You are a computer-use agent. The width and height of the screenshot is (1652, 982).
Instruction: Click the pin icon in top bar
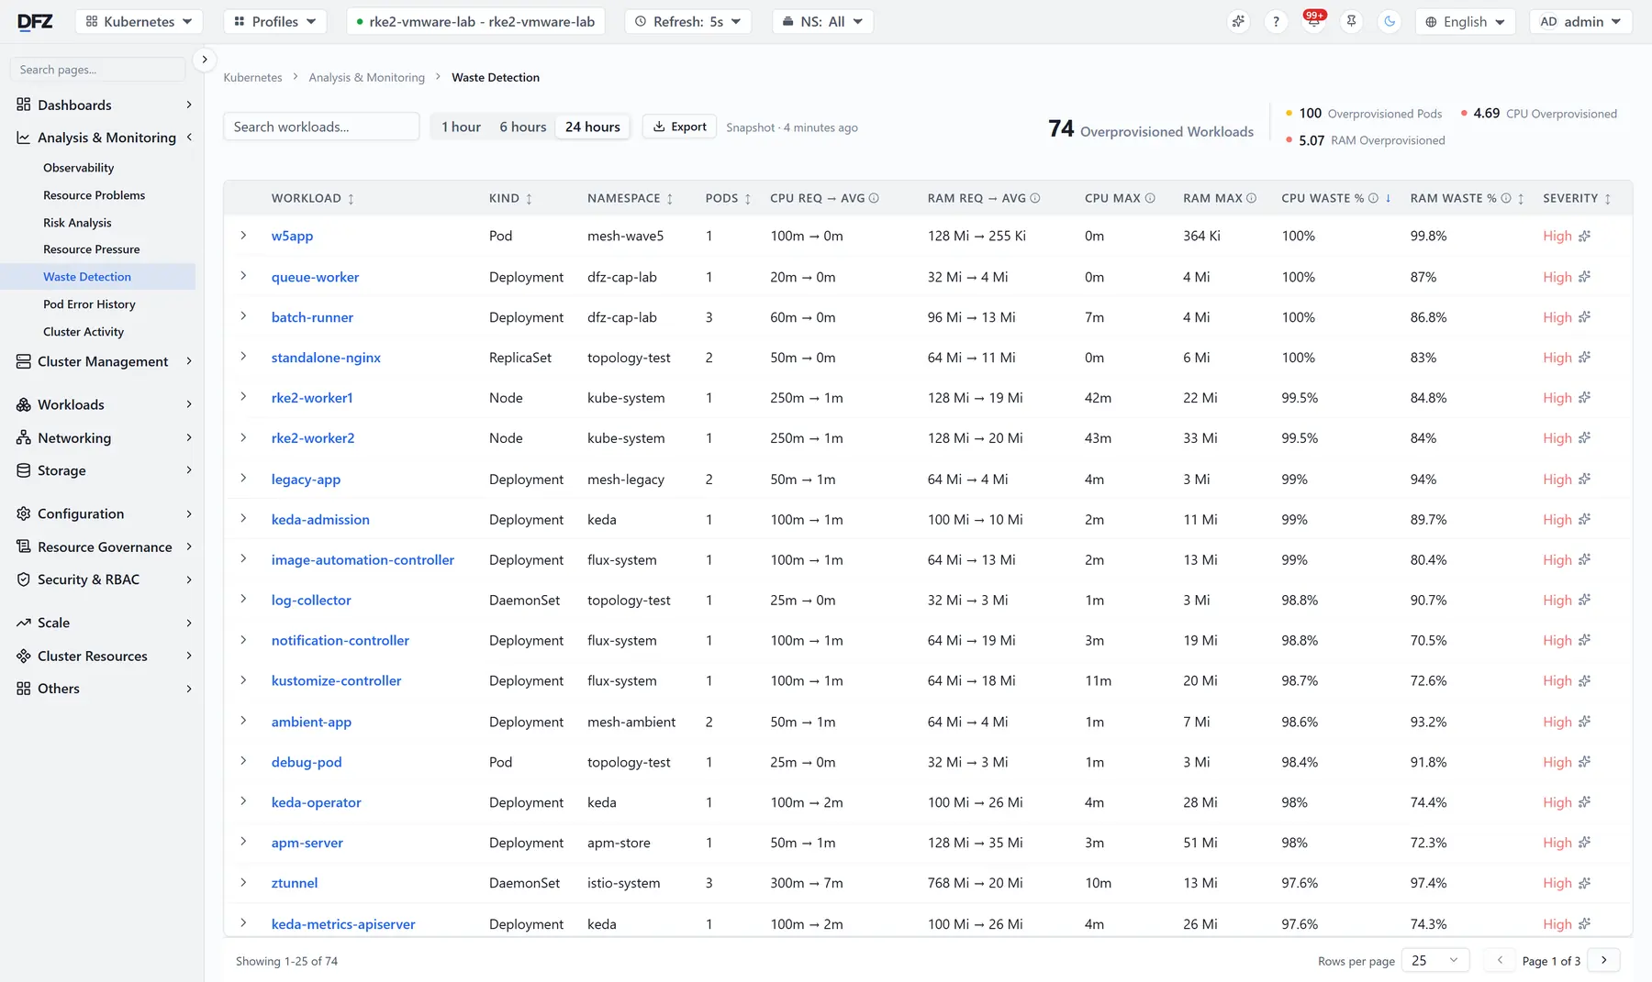(1351, 21)
